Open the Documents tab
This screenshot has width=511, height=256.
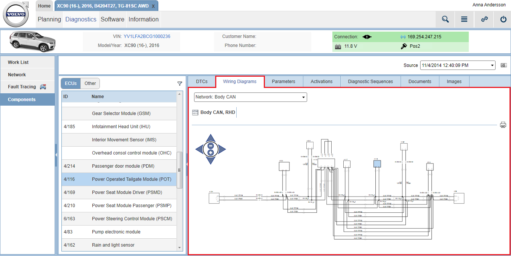click(420, 82)
